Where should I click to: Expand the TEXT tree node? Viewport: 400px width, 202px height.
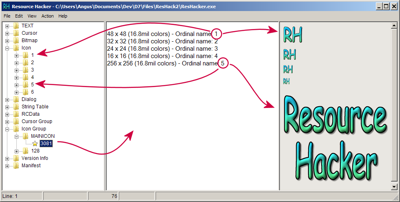[x=7, y=26]
